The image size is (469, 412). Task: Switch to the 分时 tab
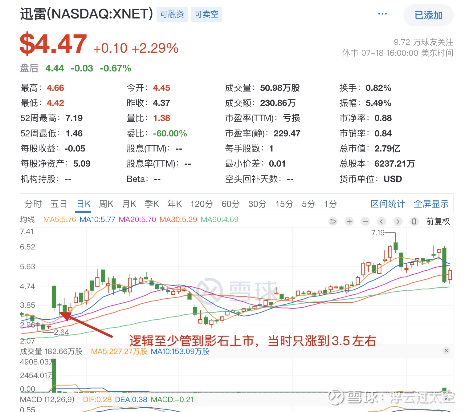pos(33,204)
